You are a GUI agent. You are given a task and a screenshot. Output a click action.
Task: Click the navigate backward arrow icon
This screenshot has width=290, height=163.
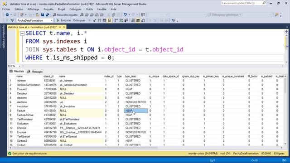(7, 15)
